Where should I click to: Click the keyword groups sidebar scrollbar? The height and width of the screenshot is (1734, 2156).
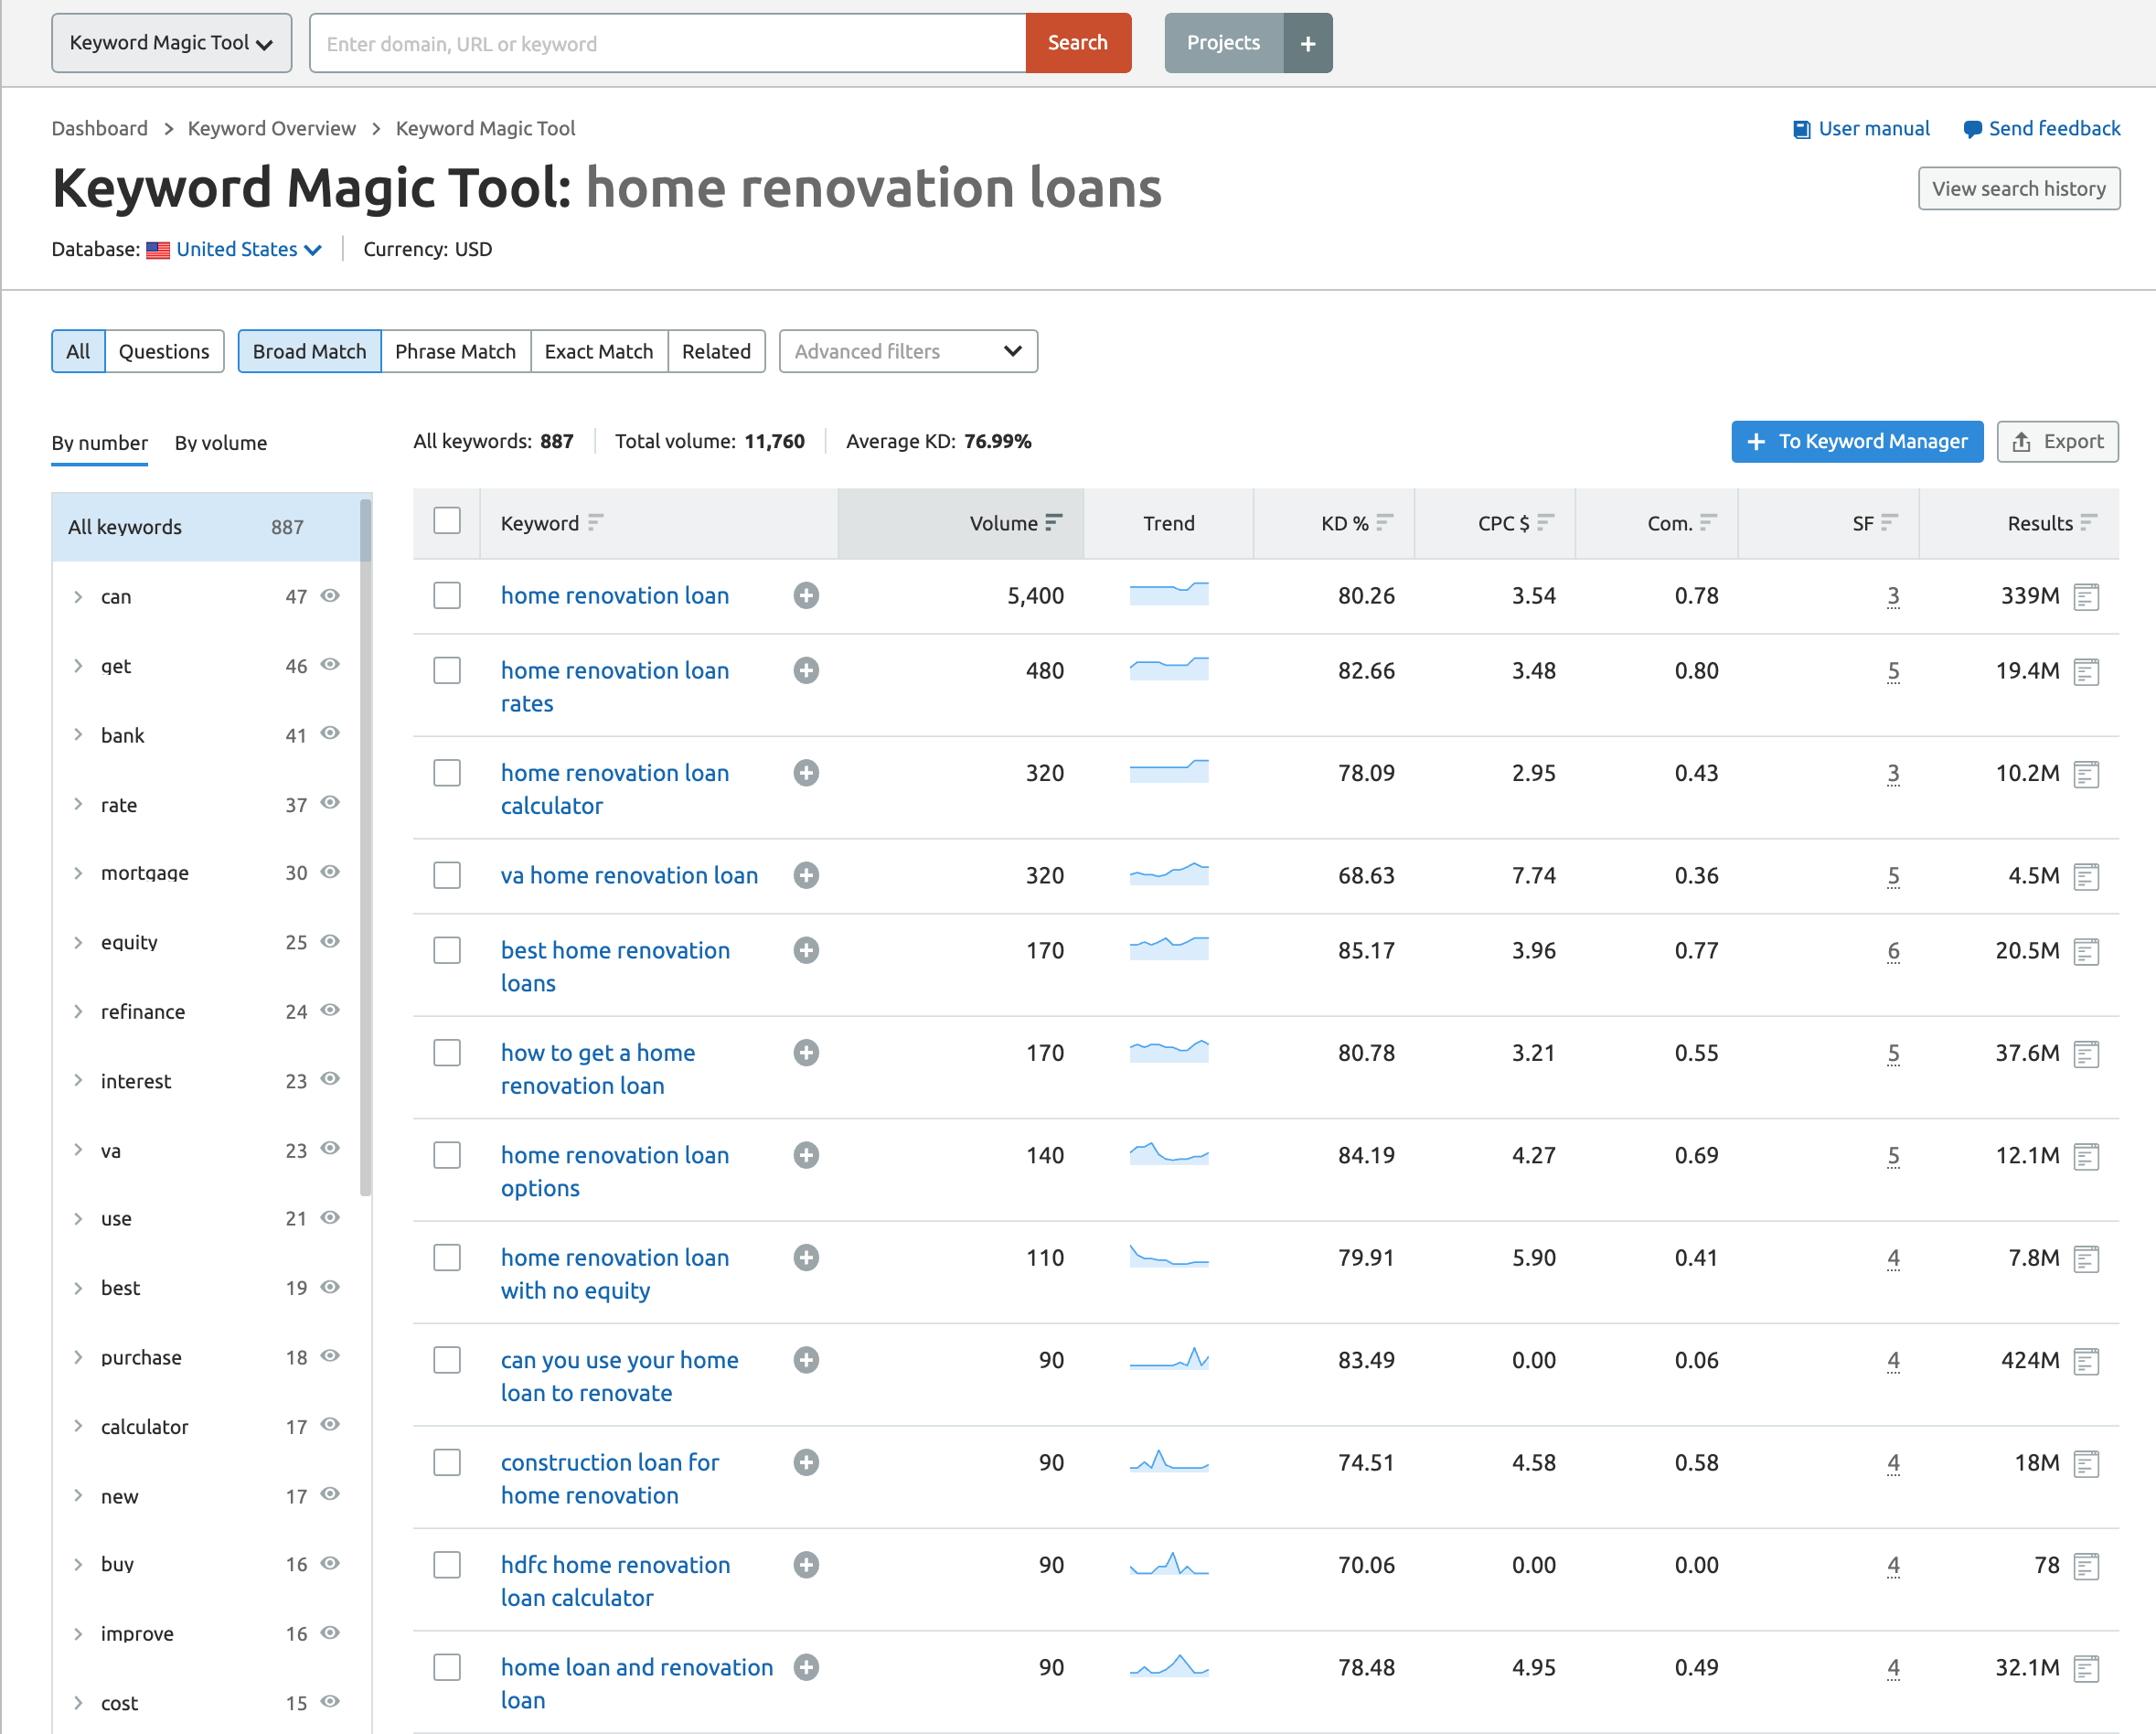pos(366,846)
